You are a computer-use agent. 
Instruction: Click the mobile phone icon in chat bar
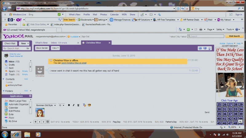pos(209,48)
